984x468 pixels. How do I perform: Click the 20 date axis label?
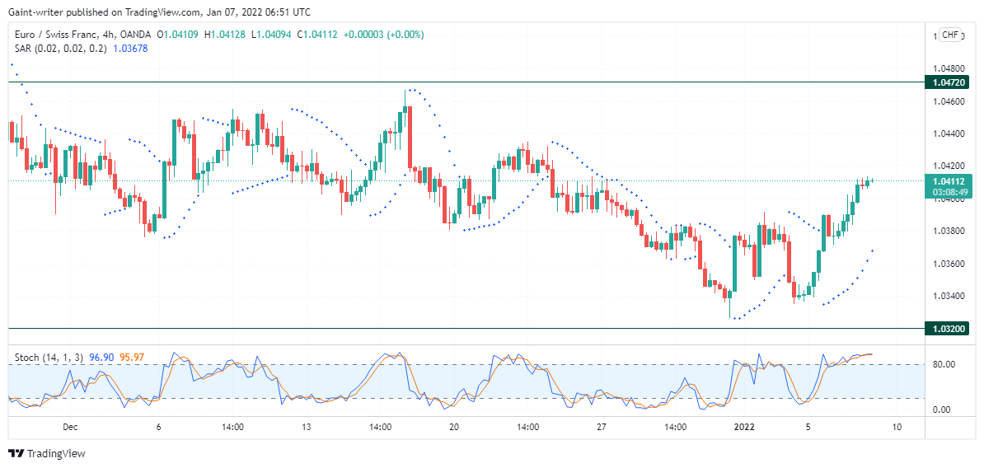454,428
